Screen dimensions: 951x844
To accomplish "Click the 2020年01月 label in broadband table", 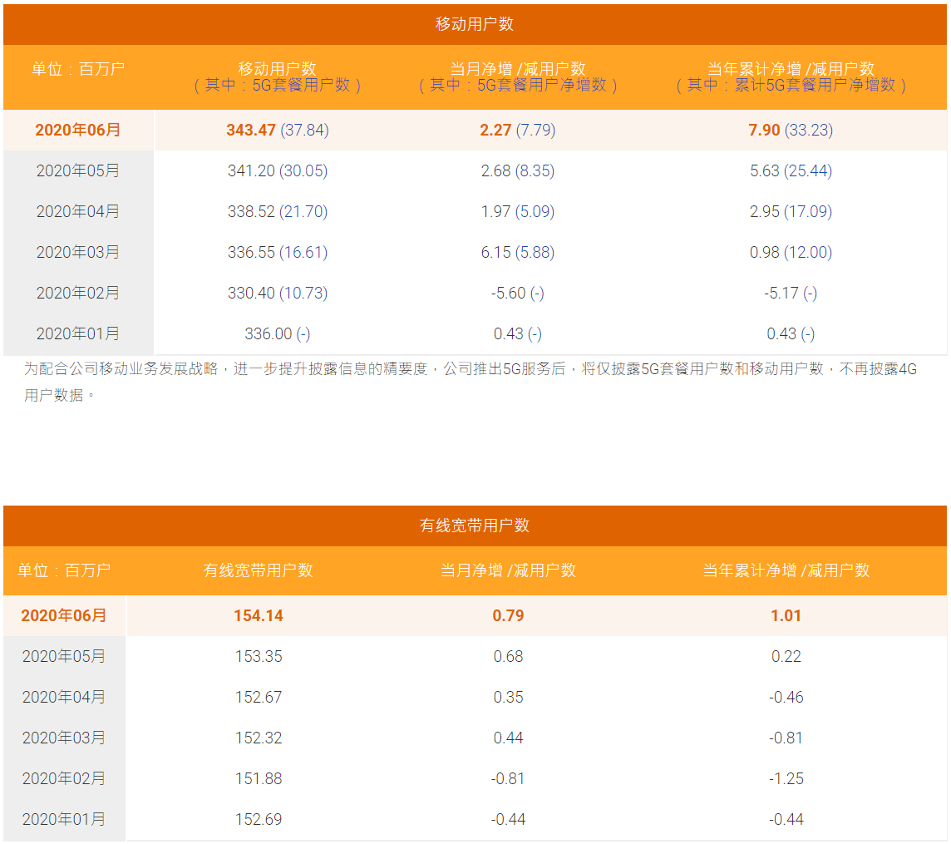I will tap(64, 818).
